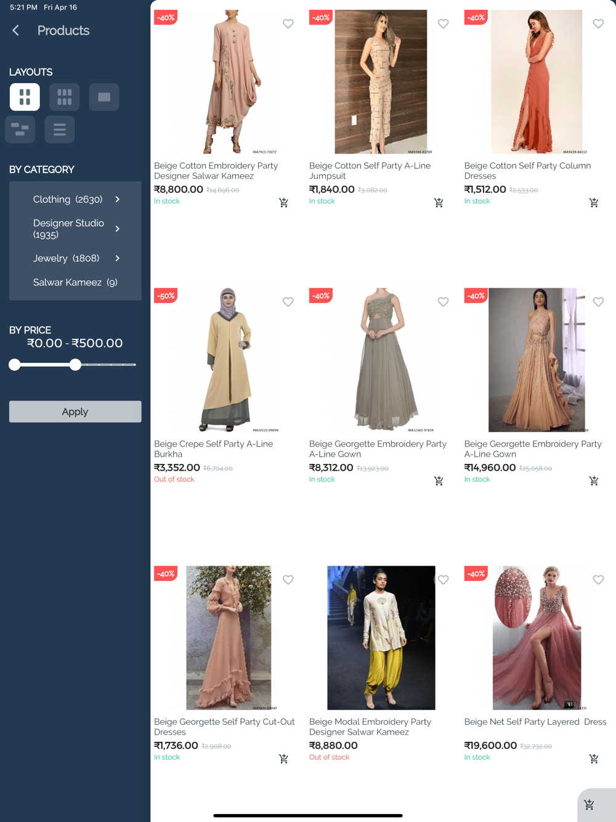Open the Beige Modal Salwar Kameez image
This screenshot has height=822, width=616.
point(381,638)
